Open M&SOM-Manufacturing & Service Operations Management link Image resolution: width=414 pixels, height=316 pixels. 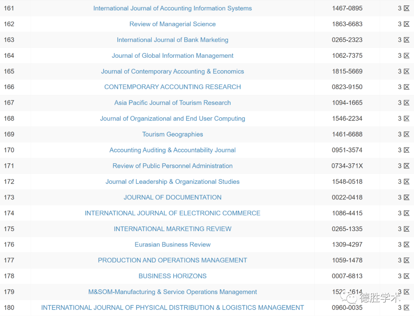[x=172, y=292]
